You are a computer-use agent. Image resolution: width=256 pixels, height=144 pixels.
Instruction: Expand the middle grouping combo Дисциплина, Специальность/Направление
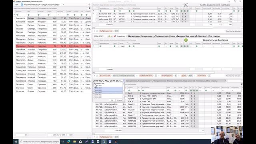click(242, 36)
